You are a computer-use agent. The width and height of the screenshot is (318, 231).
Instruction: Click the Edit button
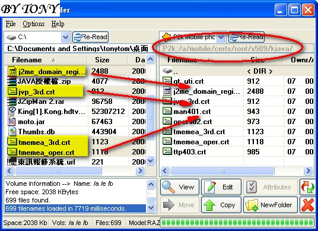221,187
